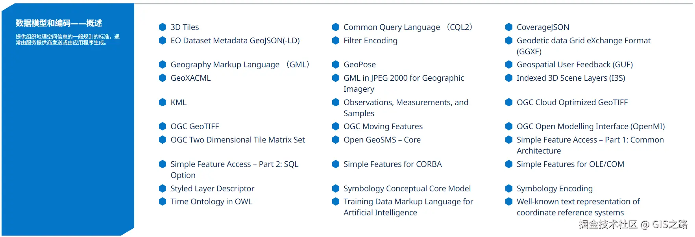Open the EO Dataset Metadata GeoJSON(-LD) entry
The height and width of the screenshot is (237, 695).
pos(235,41)
